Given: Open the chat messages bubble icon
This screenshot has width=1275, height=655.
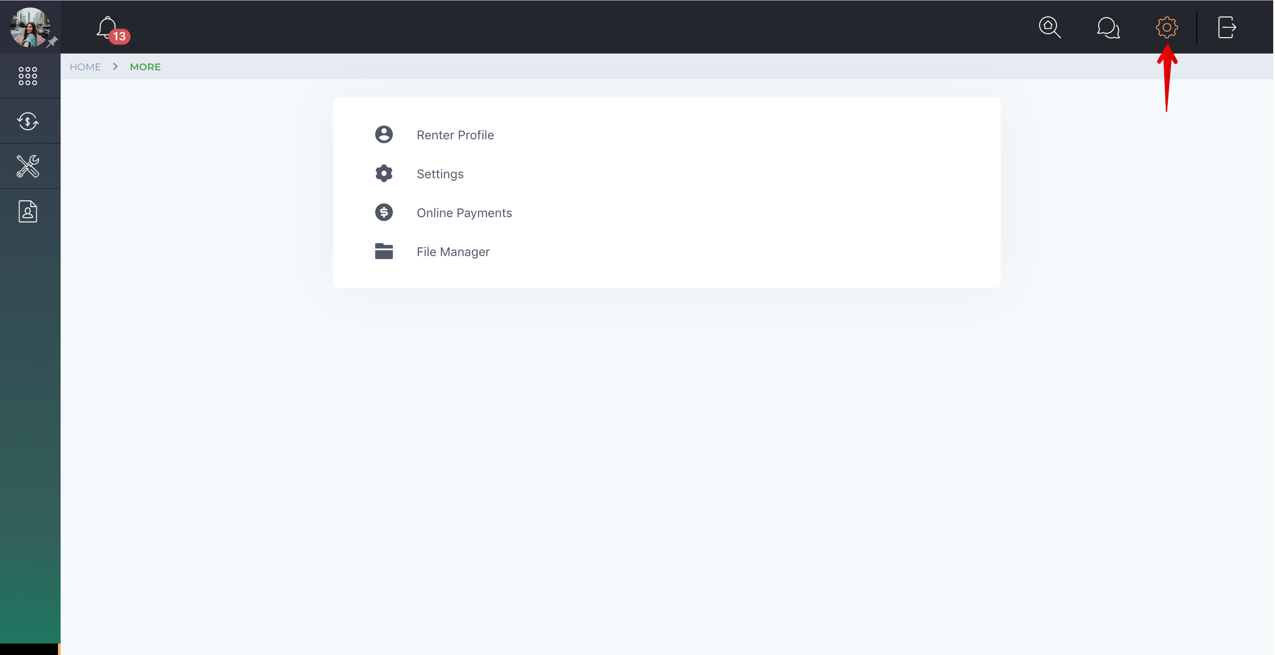Looking at the screenshot, I should pos(1108,27).
